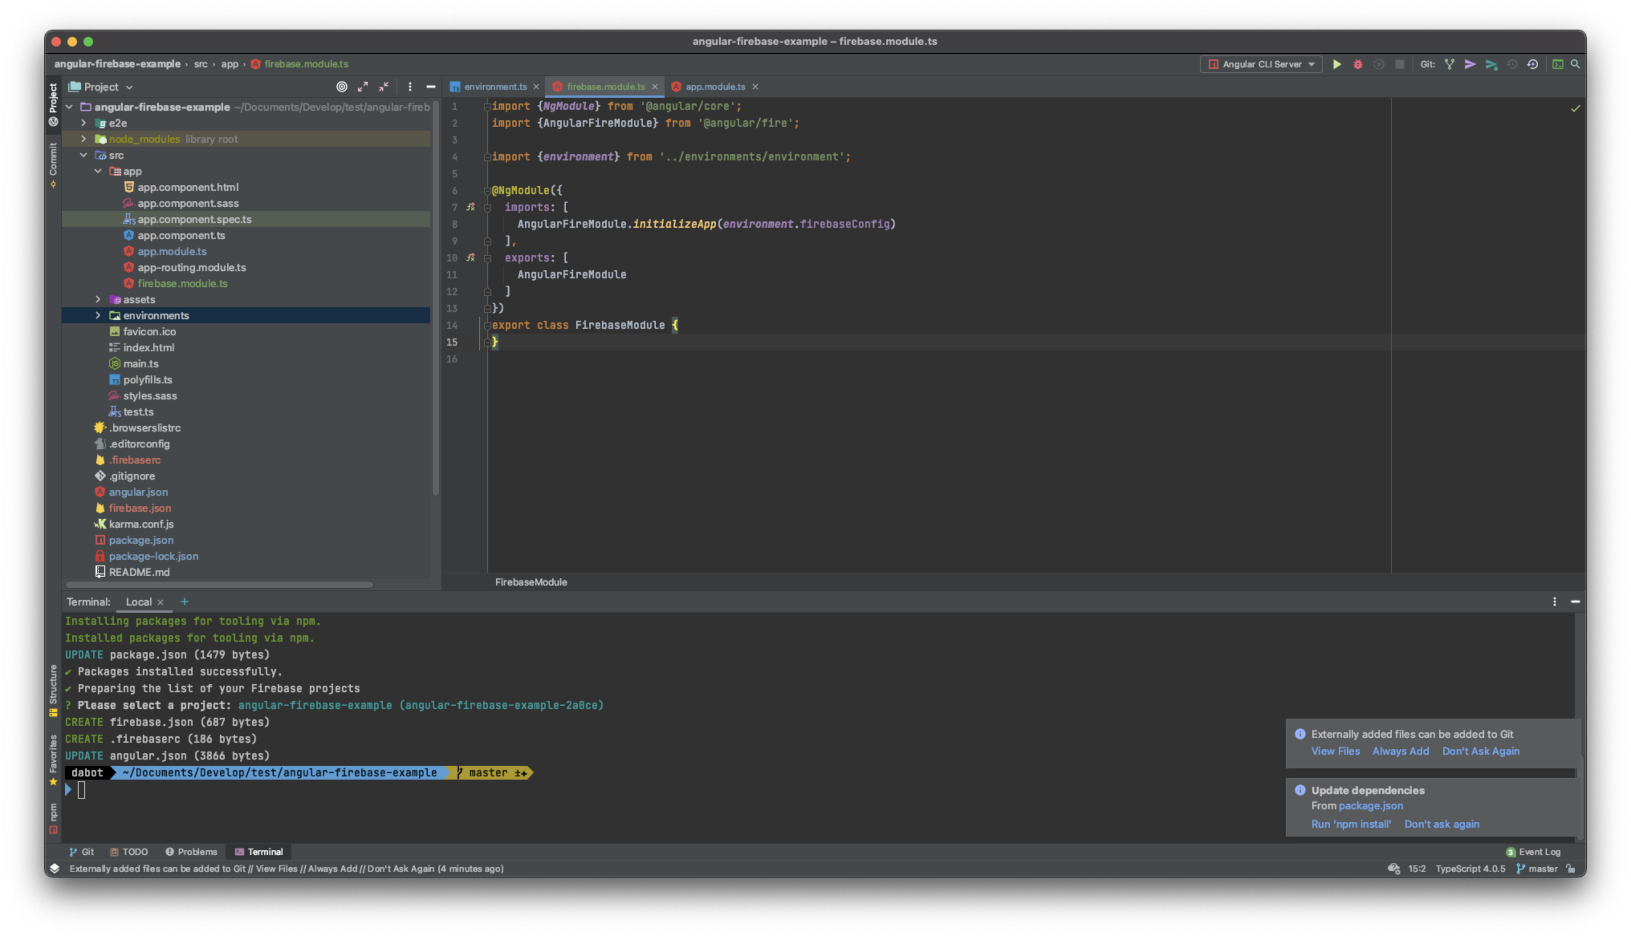Collapse the src folder in tree
1631x936 pixels.
pos(83,155)
